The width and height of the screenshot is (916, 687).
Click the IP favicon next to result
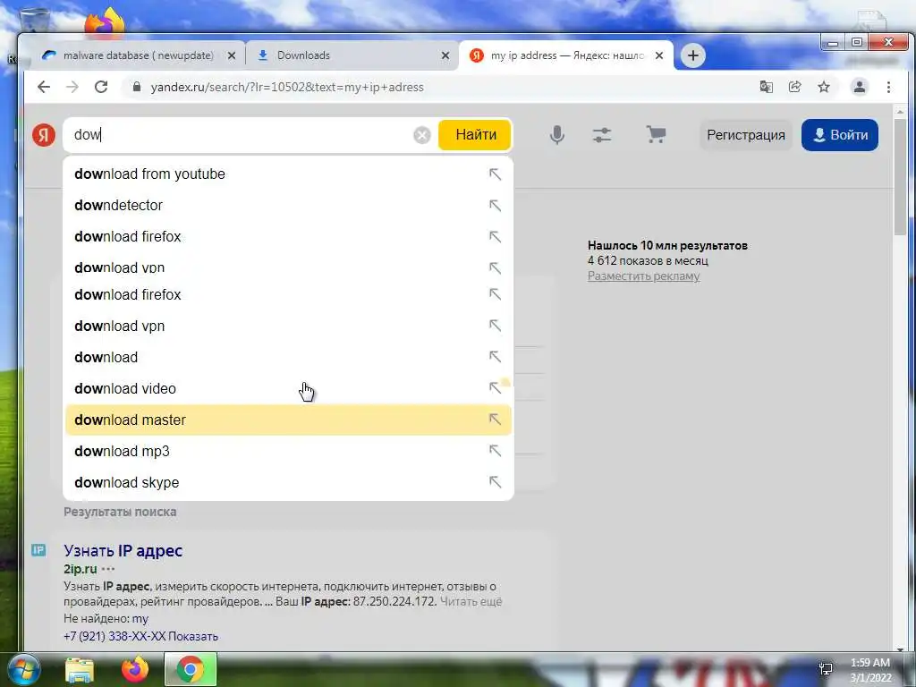click(x=38, y=550)
